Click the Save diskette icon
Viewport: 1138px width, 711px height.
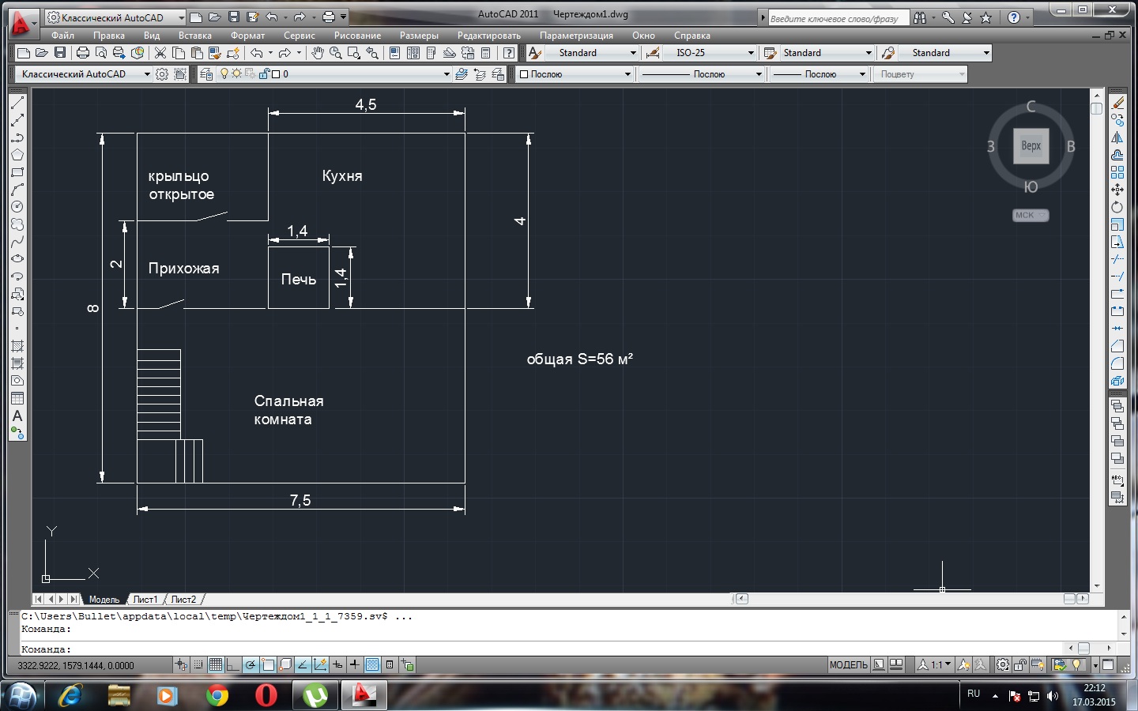pos(60,53)
